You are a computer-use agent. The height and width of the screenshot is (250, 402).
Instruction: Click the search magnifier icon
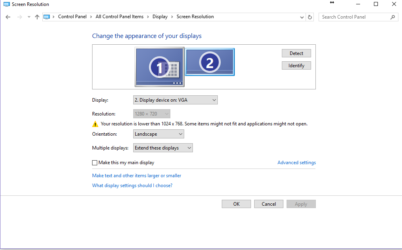click(x=392, y=17)
